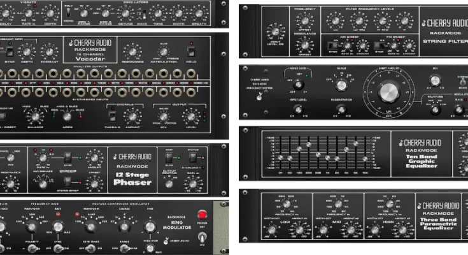Click the Chorale Amount knob
The width and height of the screenshot is (468, 255).
[x=132, y=116]
